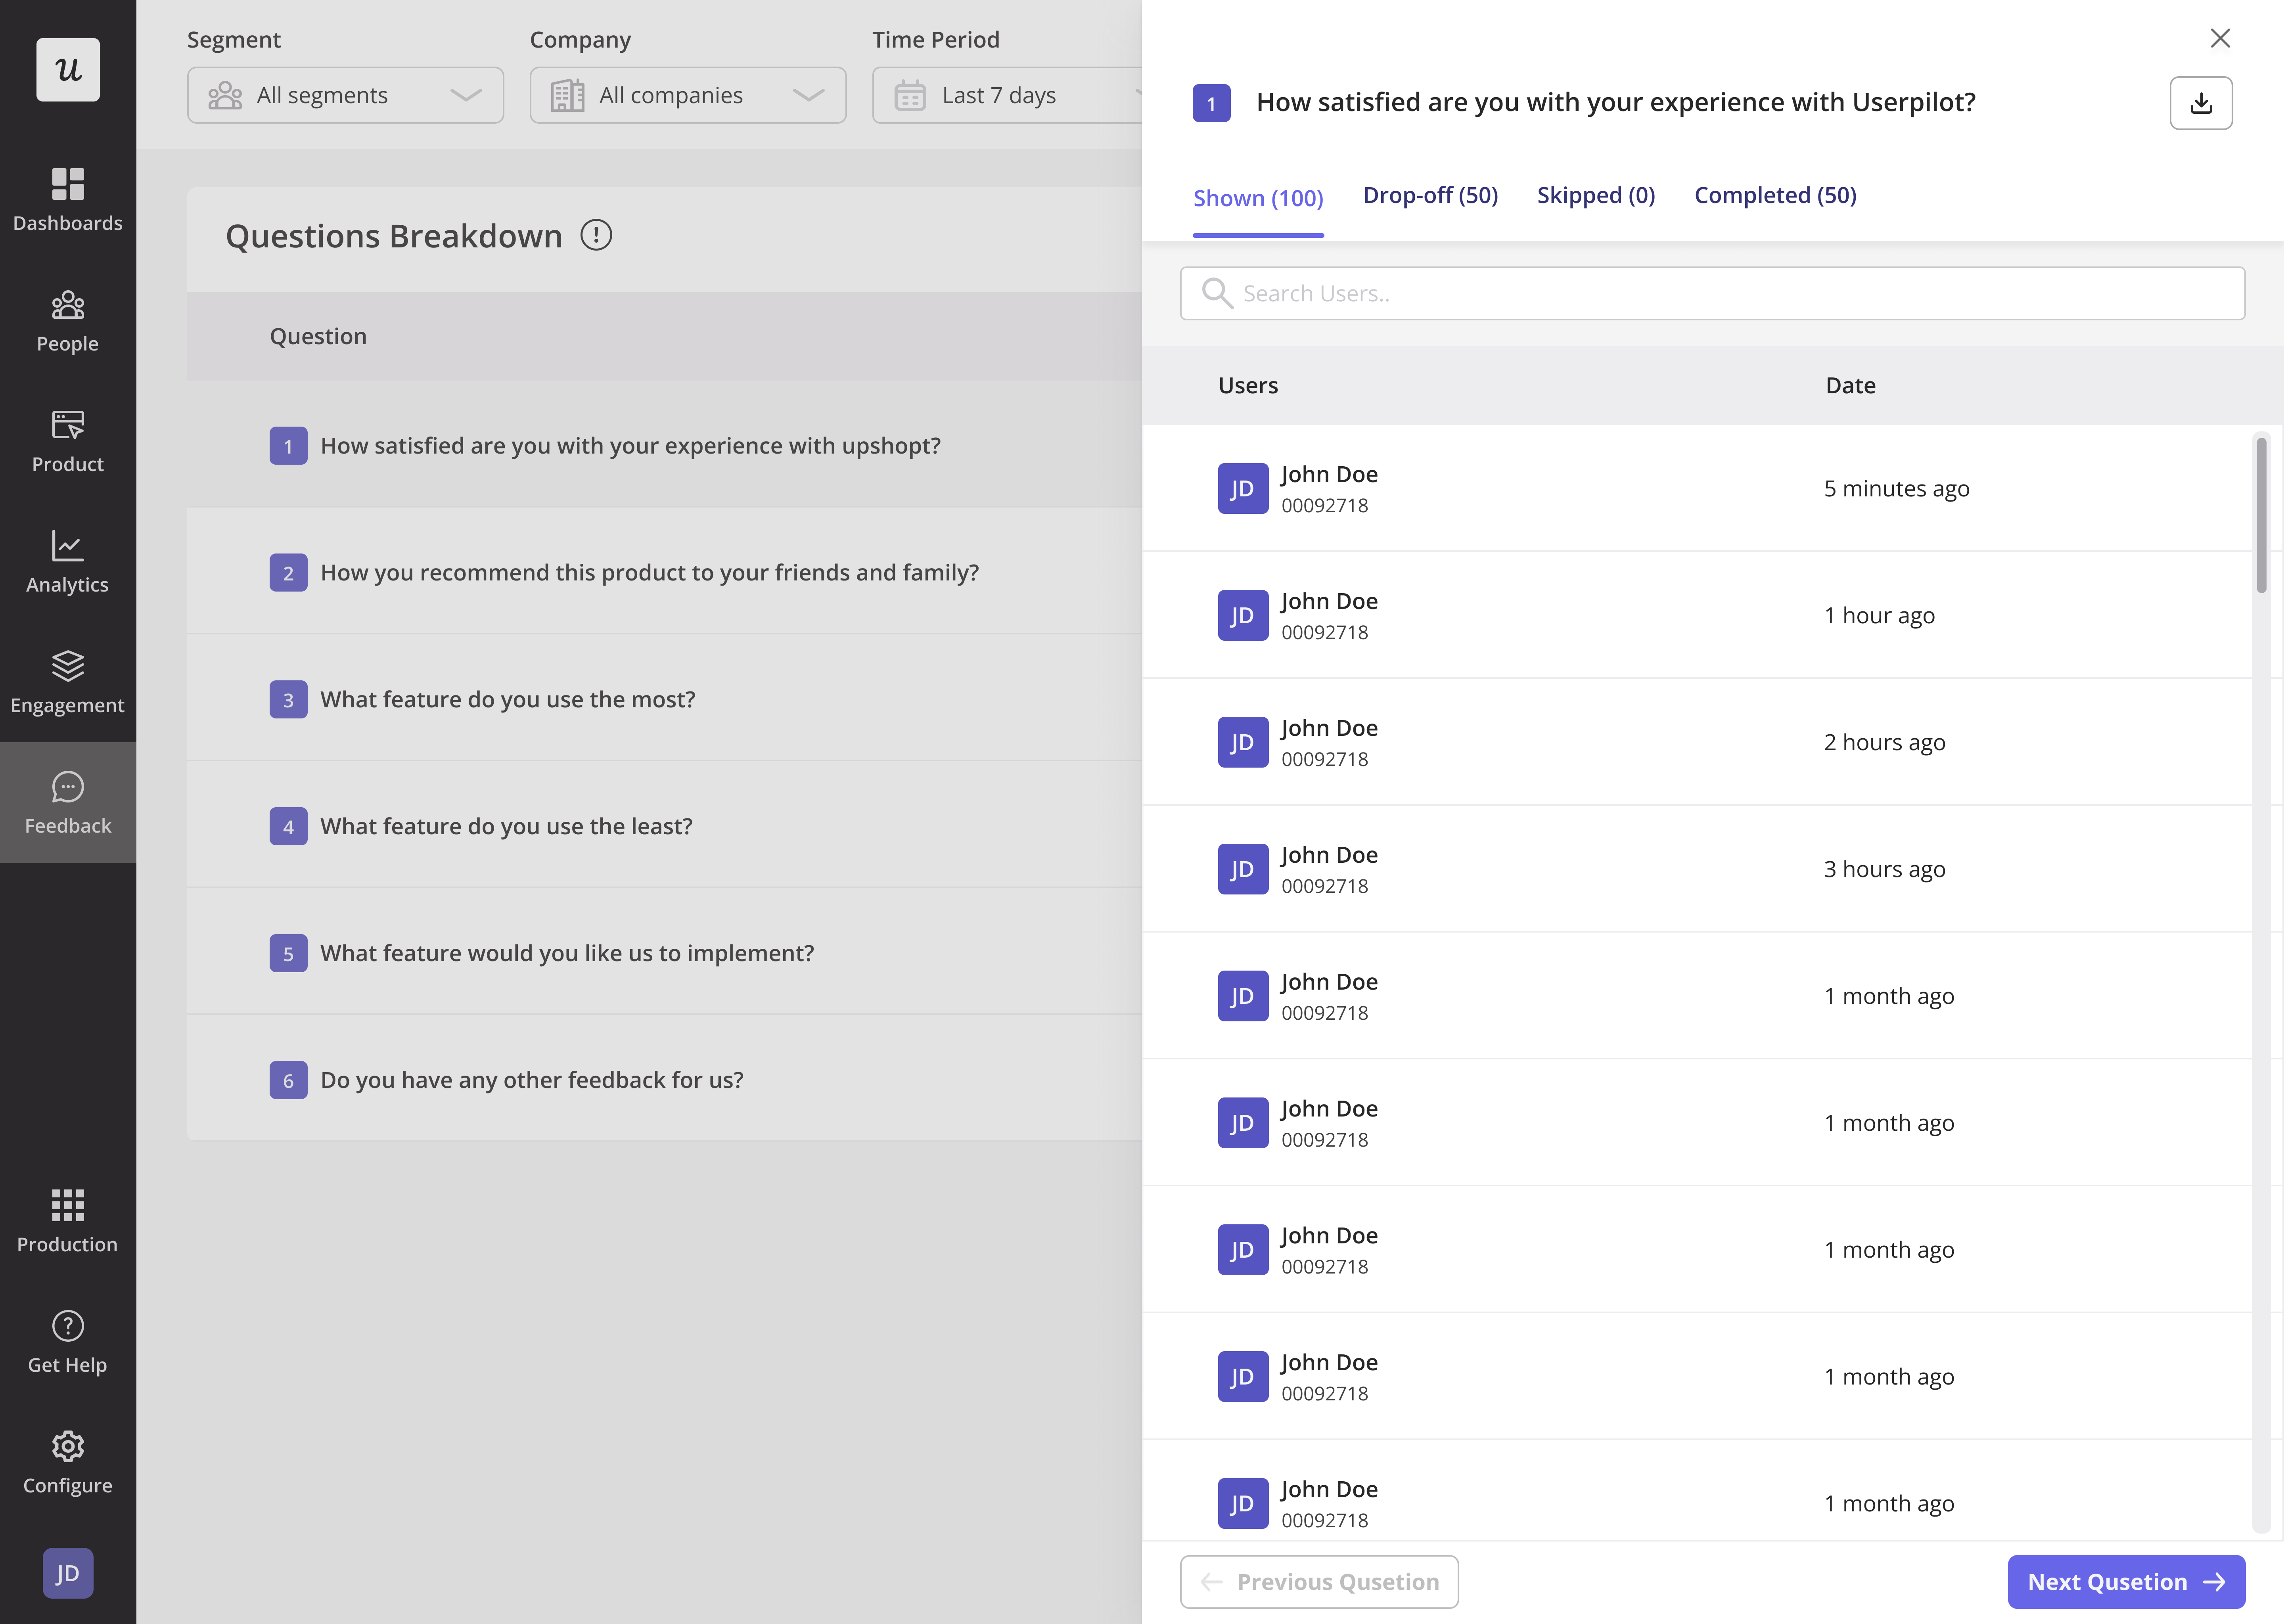Switch to the Completed (50) tab
The height and width of the screenshot is (1624, 2284).
(x=1775, y=195)
